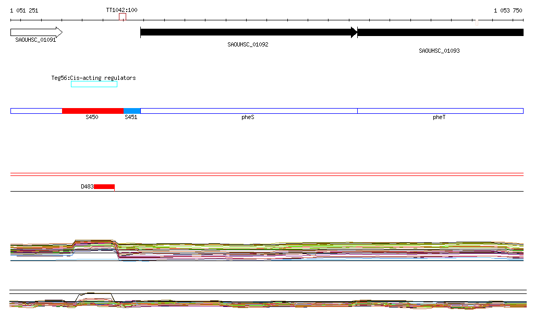
Task: Click the SAOUHSC_01093 text label
Action: (439, 51)
